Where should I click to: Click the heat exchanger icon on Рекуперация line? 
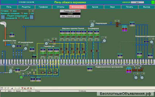[117, 25]
